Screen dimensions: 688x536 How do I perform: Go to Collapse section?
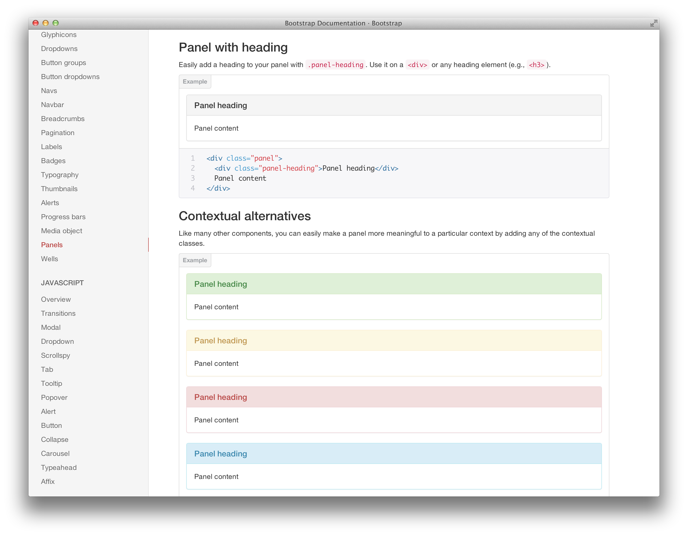coord(55,440)
